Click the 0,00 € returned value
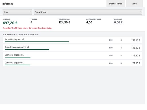The image size is (147, 110). pos(118,22)
